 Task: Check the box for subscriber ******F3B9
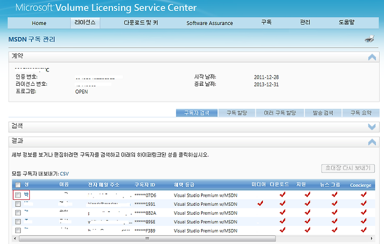coord(18,230)
